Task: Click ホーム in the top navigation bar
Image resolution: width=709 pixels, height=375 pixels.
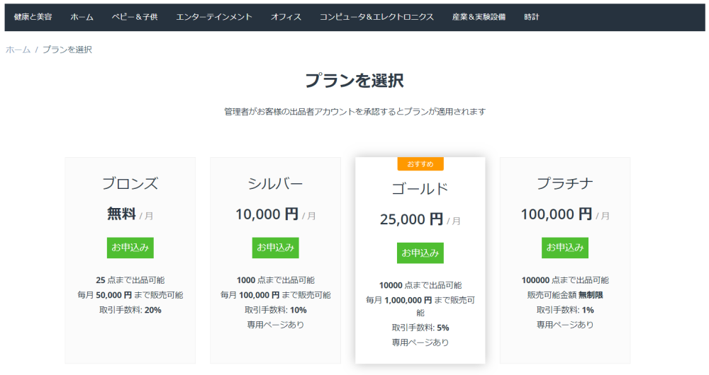Action: [x=82, y=17]
